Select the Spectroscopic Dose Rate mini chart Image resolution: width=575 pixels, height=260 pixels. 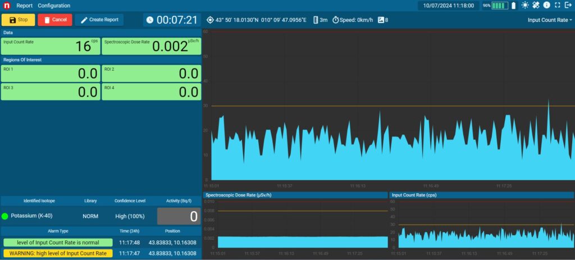pyautogui.click(x=295, y=224)
